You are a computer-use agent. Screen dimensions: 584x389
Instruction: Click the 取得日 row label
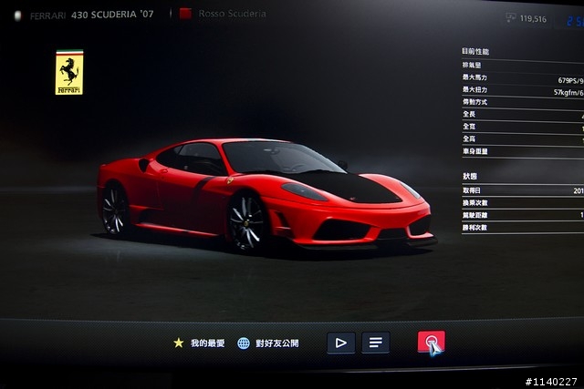[472, 190]
